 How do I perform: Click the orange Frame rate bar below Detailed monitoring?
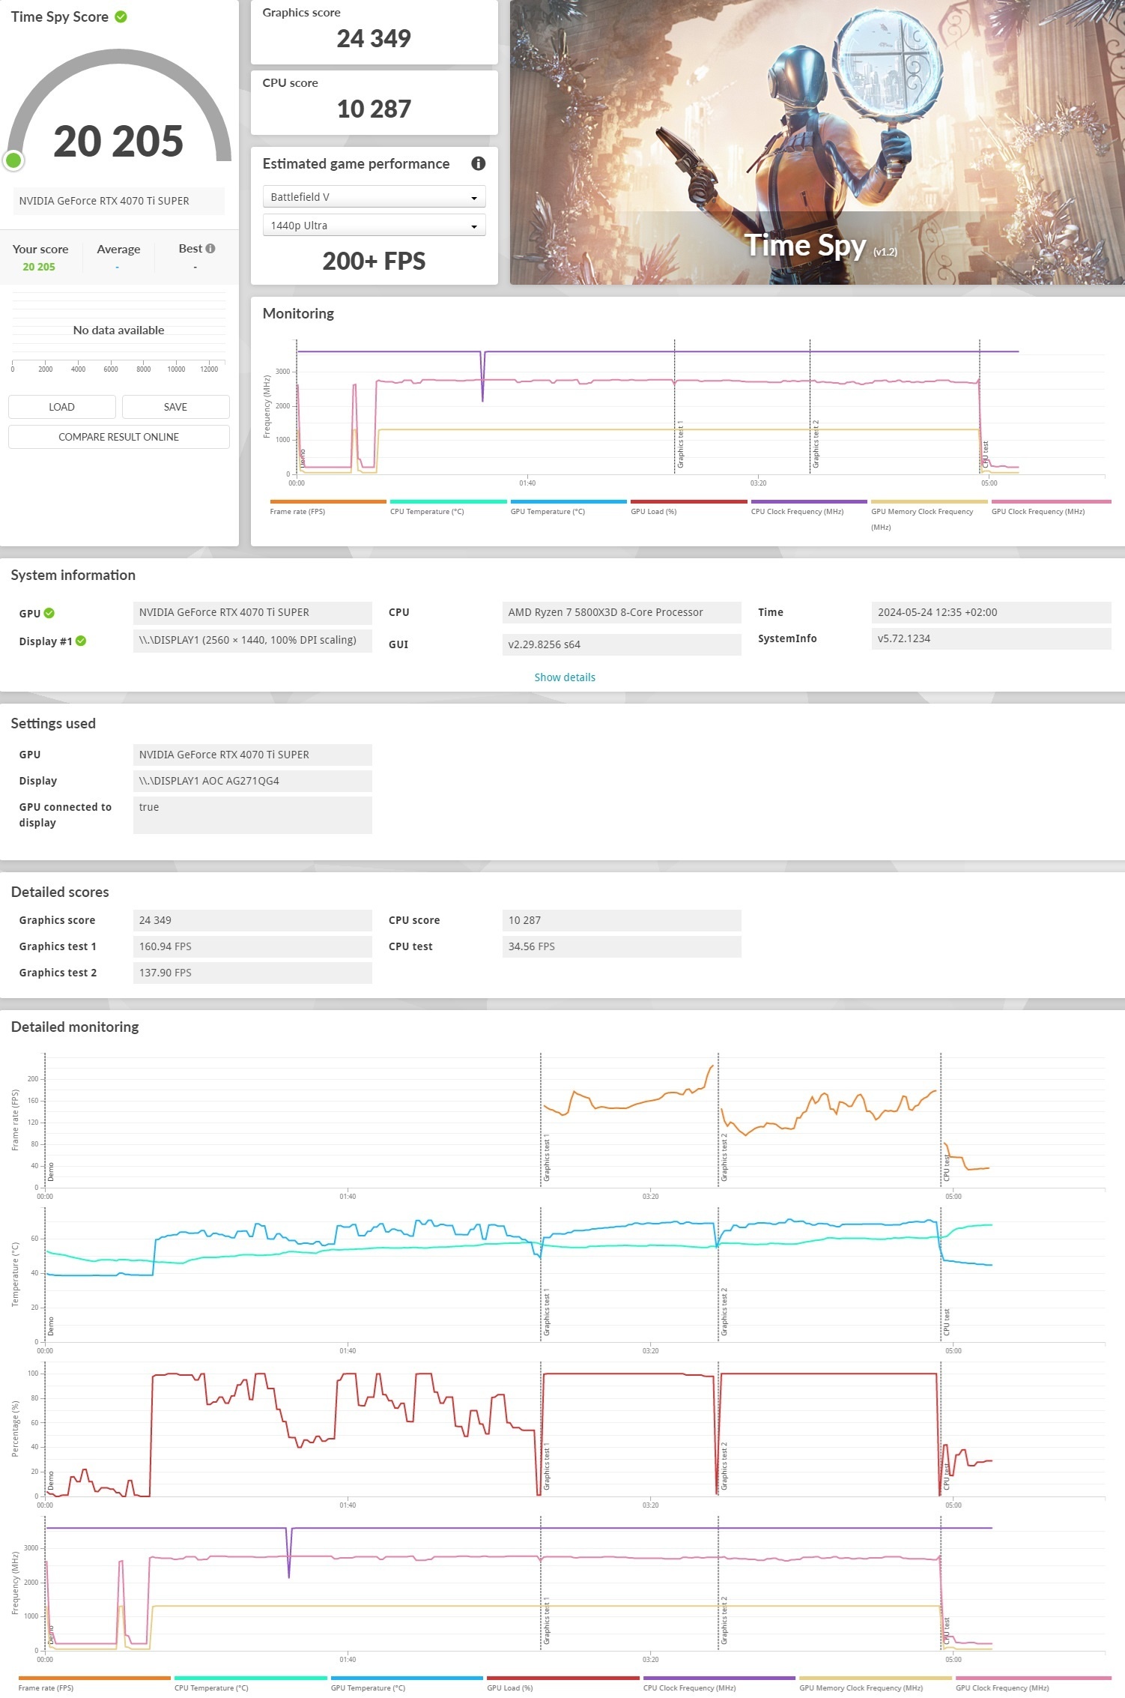pos(94,1678)
